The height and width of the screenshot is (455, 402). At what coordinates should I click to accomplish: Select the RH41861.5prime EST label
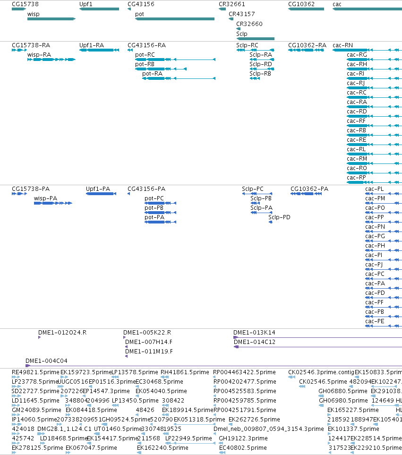tap(185, 372)
